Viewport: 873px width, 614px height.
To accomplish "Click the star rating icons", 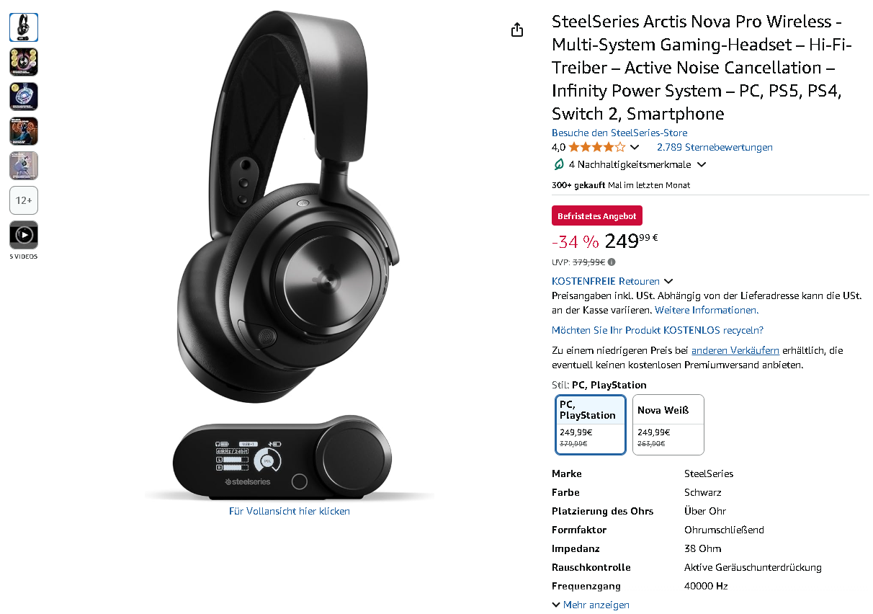I will coord(597,147).
